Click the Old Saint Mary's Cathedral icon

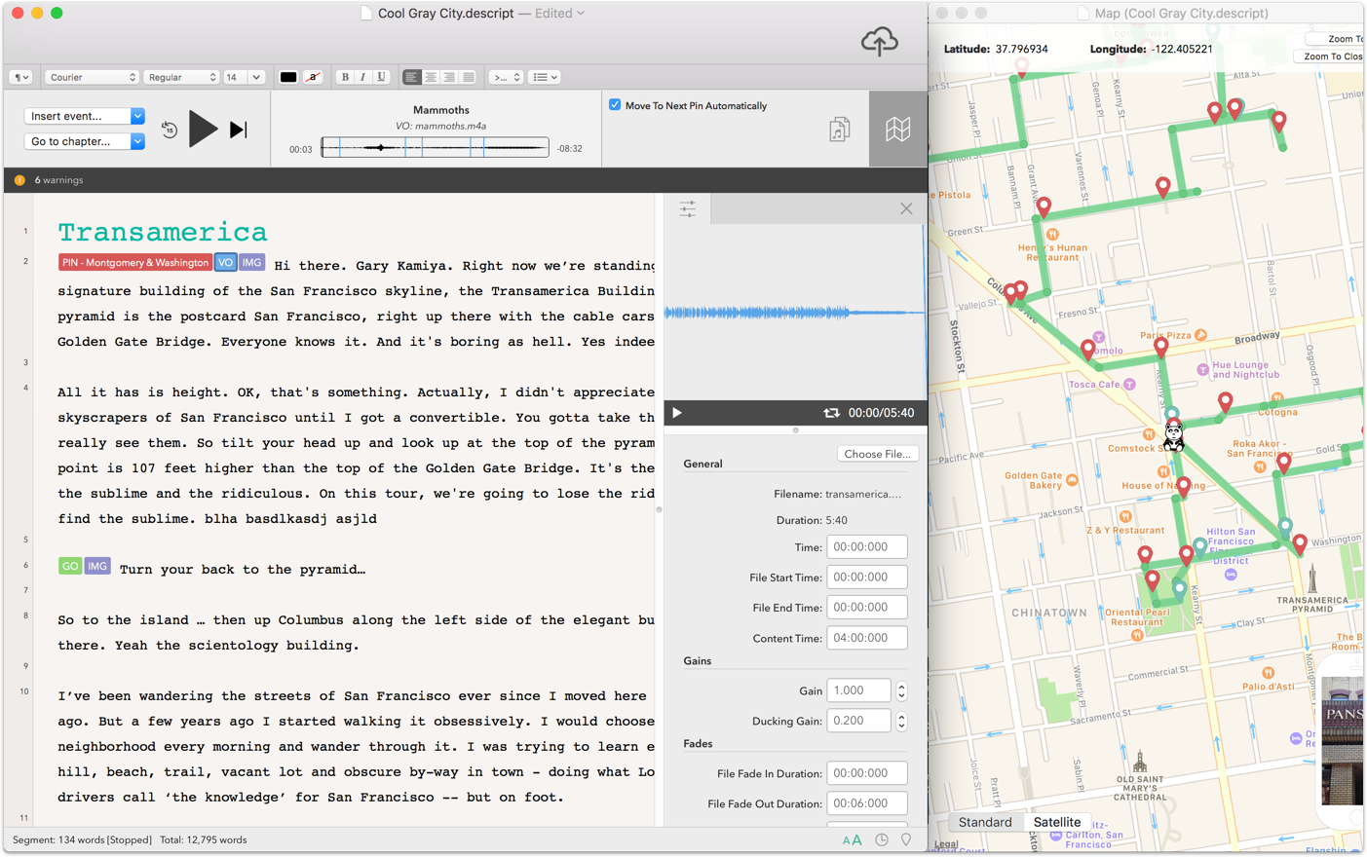click(x=1140, y=760)
